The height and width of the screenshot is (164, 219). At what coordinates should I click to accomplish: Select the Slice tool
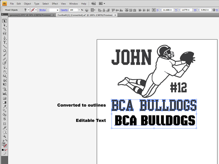click(x=4, y=128)
